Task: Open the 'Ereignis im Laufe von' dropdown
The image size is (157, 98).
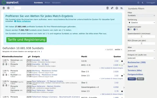Action: [141, 58]
